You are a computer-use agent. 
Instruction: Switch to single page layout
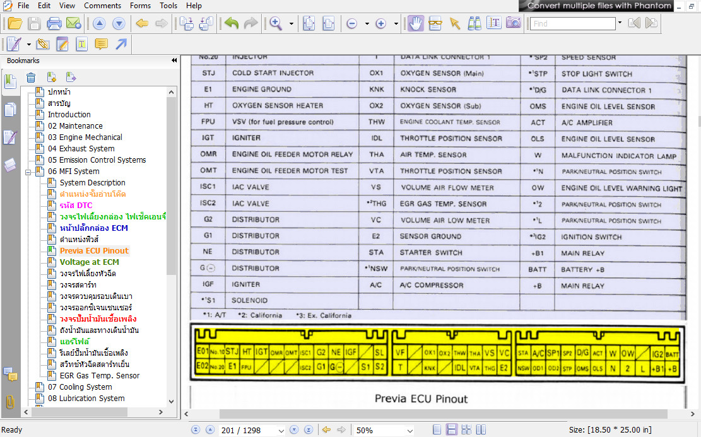click(x=437, y=430)
